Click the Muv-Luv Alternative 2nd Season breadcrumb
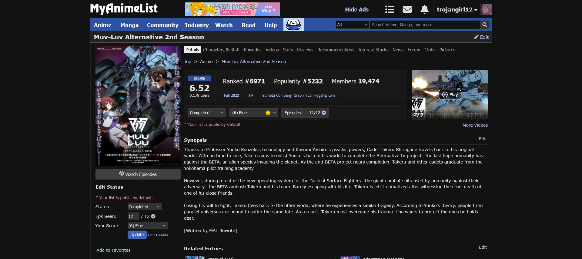Image resolution: width=582 pixels, height=259 pixels. [x=254, y=61]
